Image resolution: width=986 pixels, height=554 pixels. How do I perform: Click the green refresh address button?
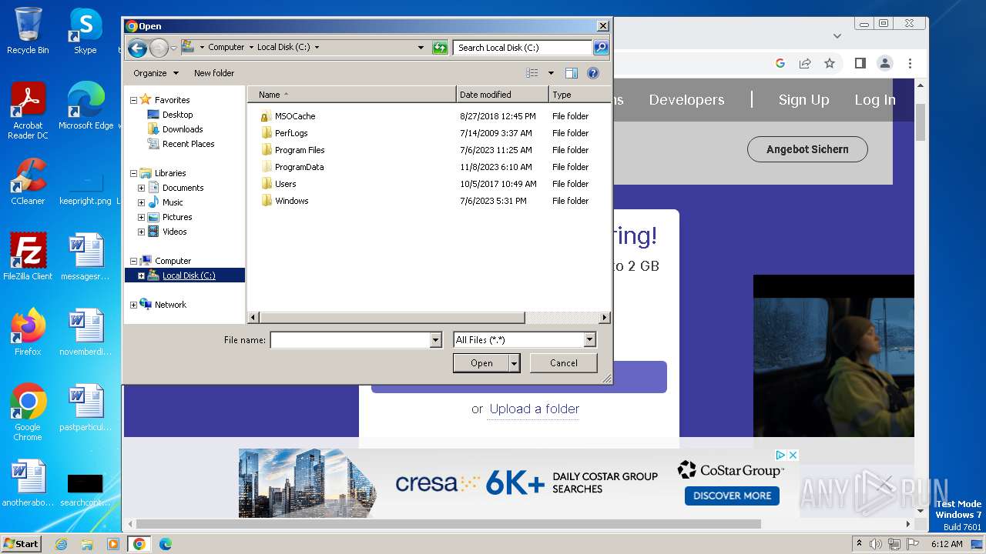pyautogui.click(x=440, y=48)
